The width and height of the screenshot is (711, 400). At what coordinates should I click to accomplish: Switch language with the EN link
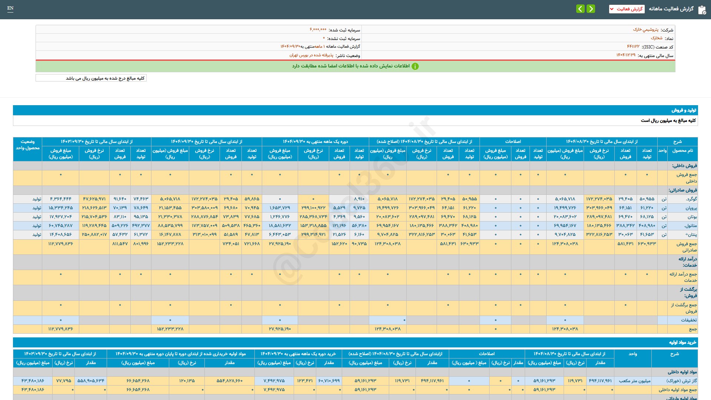pos(10,8)
